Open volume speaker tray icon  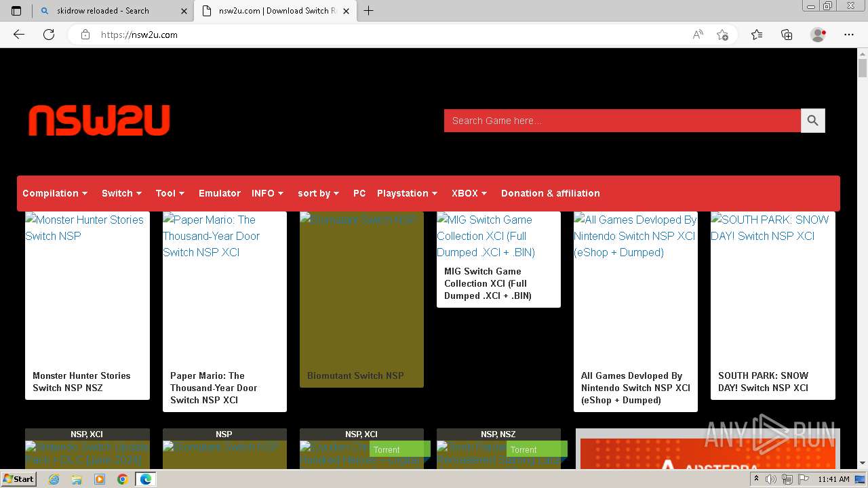pos(771,479)
